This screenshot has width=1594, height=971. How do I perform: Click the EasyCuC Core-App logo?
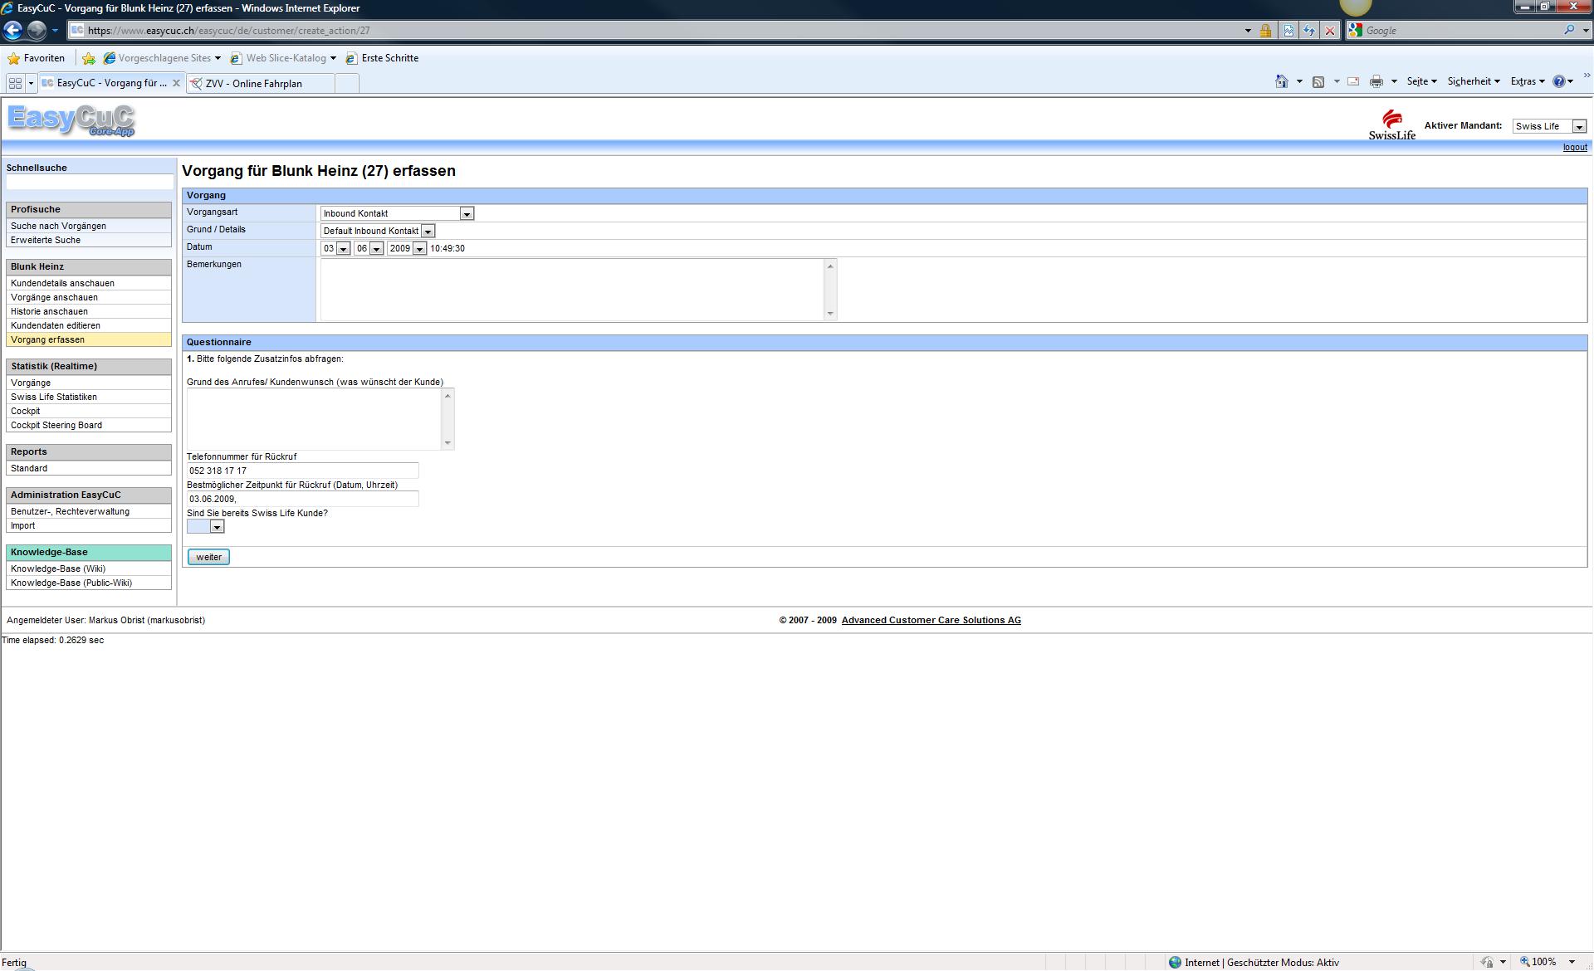point(71,120)
